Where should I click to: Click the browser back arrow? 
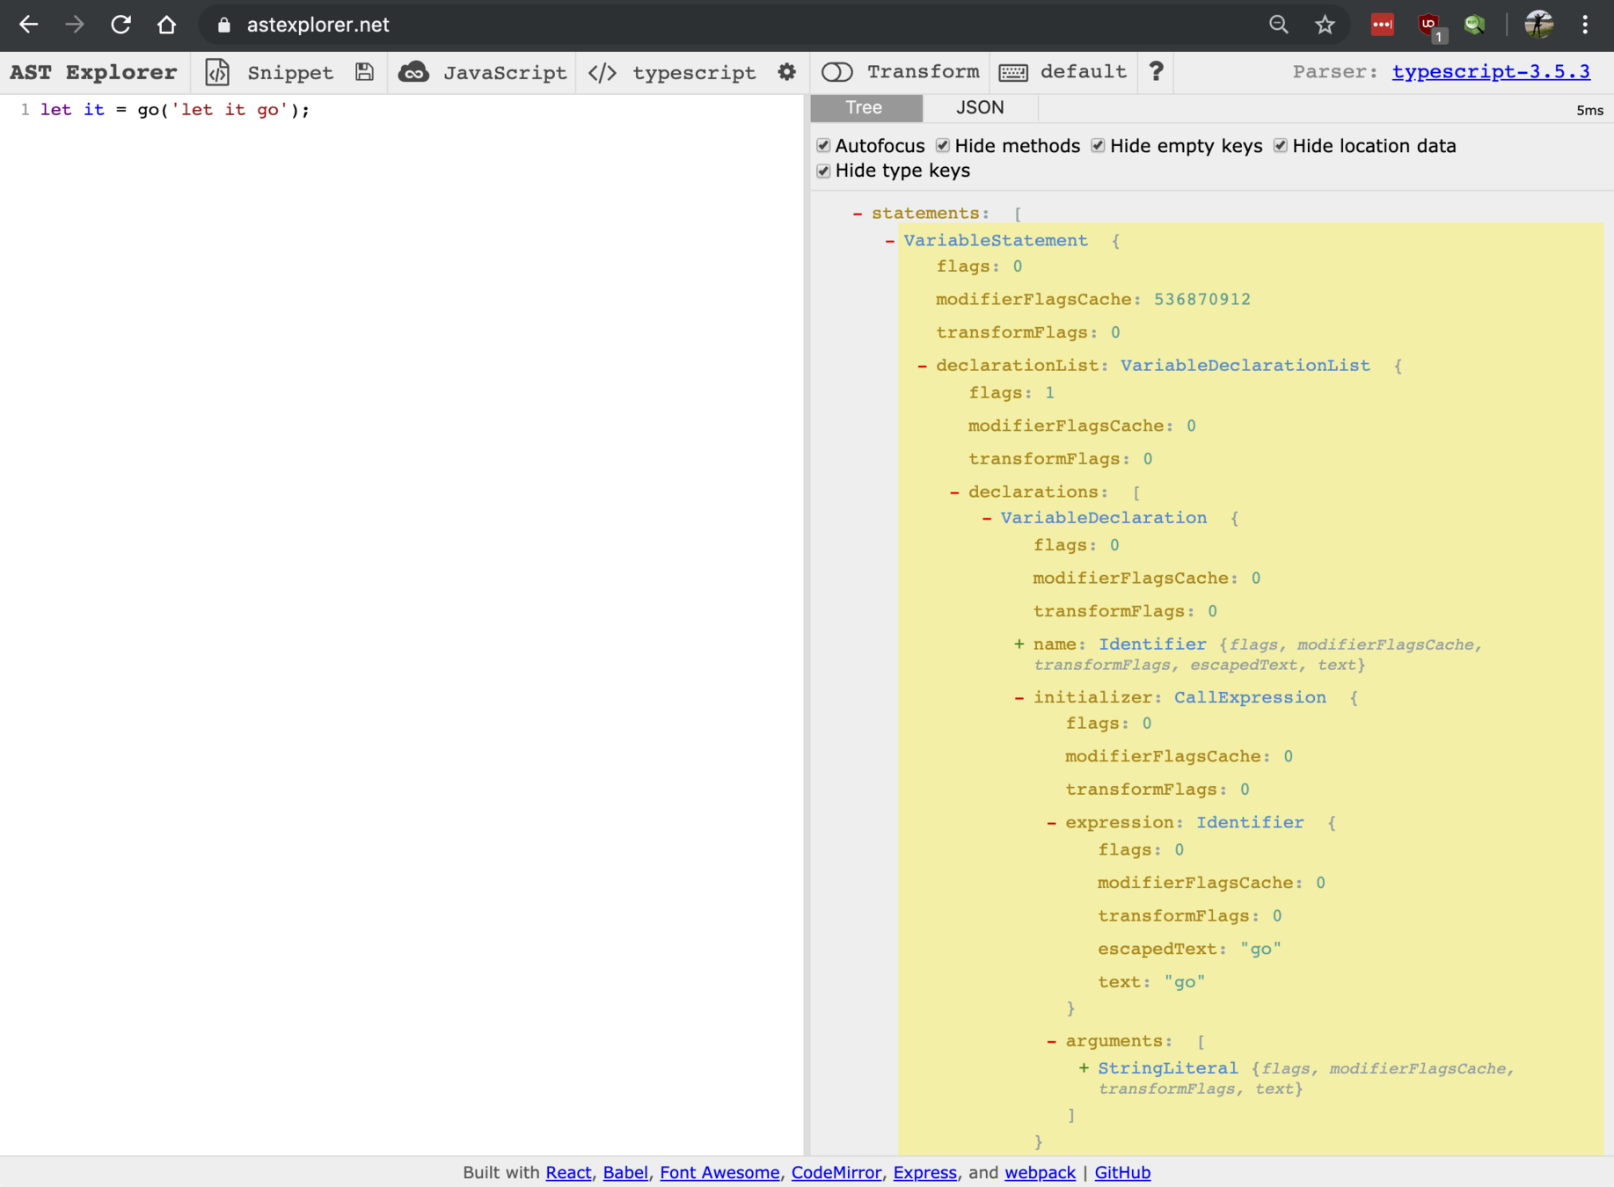(x=28, y=25)
